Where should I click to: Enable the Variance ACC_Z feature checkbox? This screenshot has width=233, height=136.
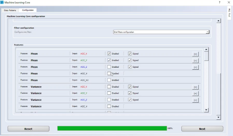109,100
